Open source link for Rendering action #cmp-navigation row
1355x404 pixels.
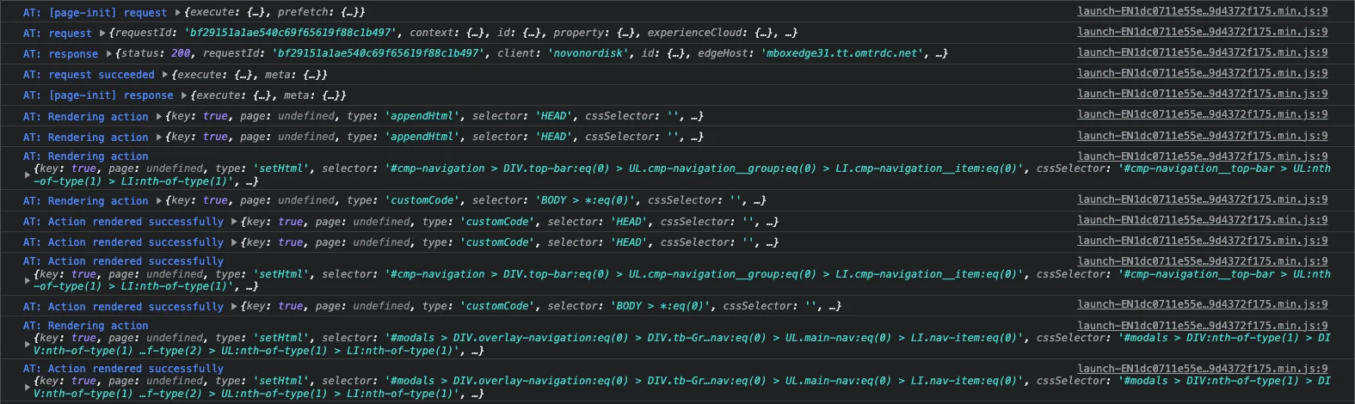point(1202,156)
